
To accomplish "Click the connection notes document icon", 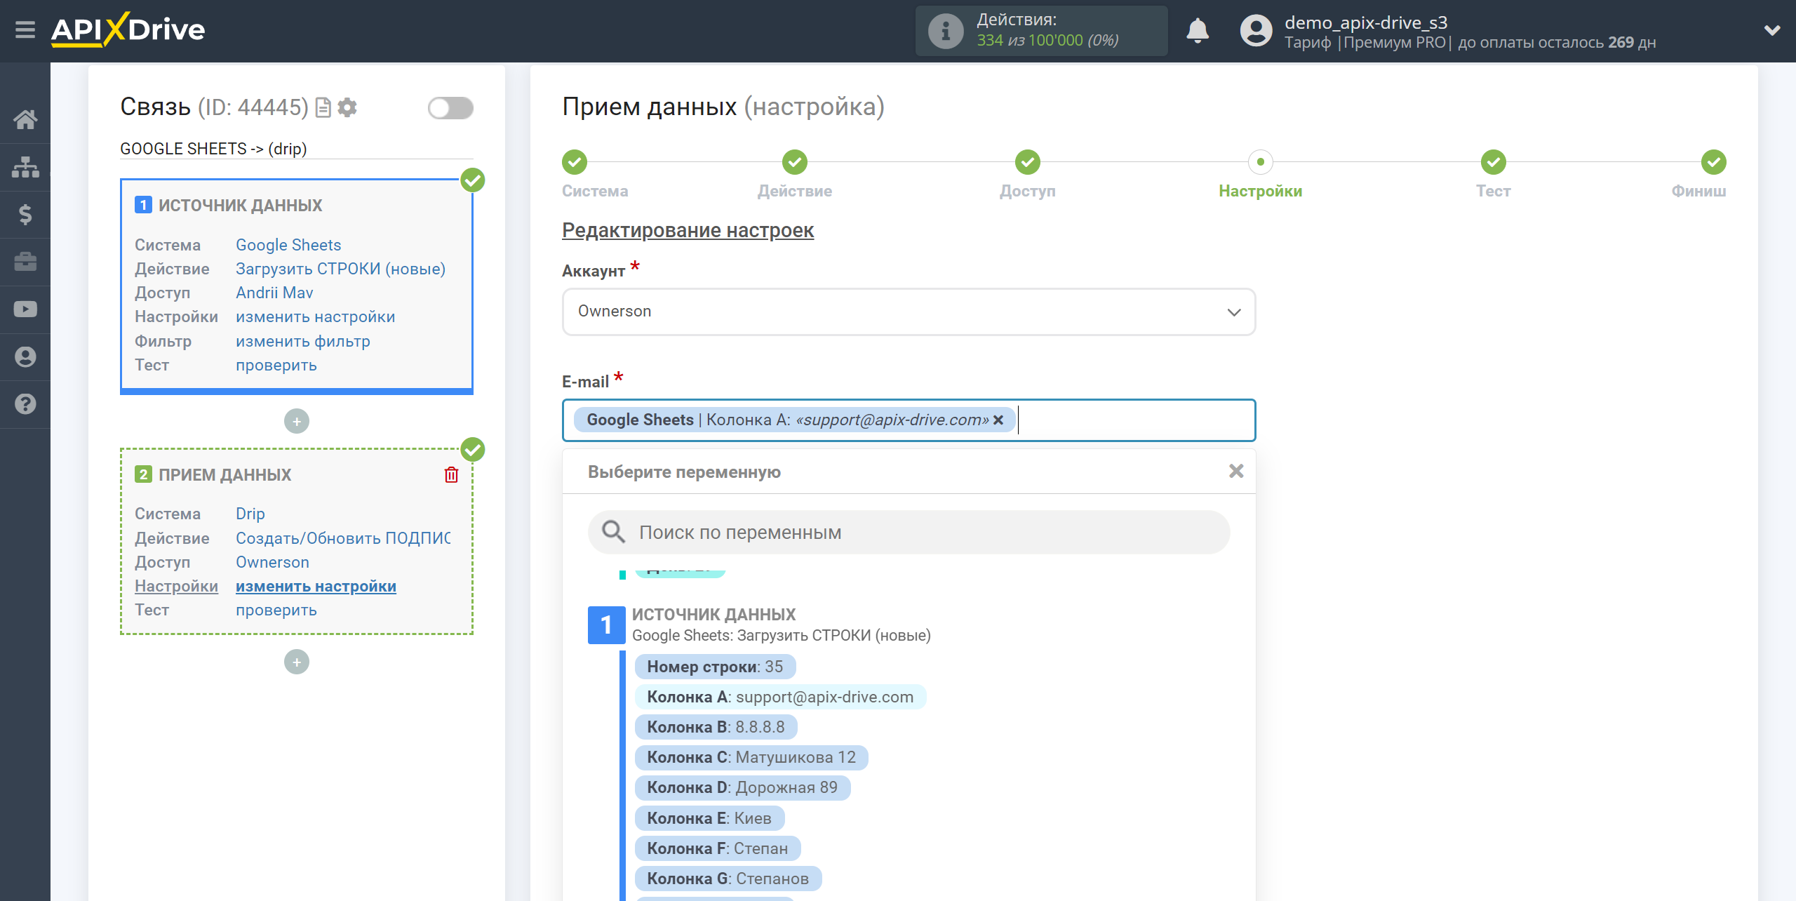I will coord(323,107).
